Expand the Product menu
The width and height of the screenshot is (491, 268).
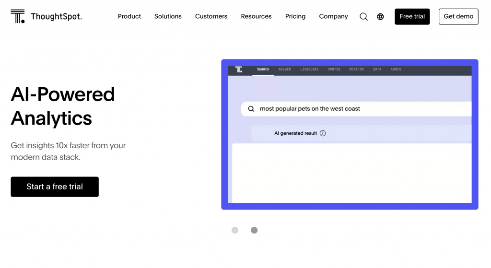[129, 16]
